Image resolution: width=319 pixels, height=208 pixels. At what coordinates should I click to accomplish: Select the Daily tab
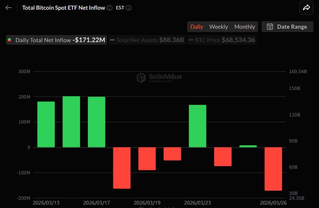click(197, 27)
